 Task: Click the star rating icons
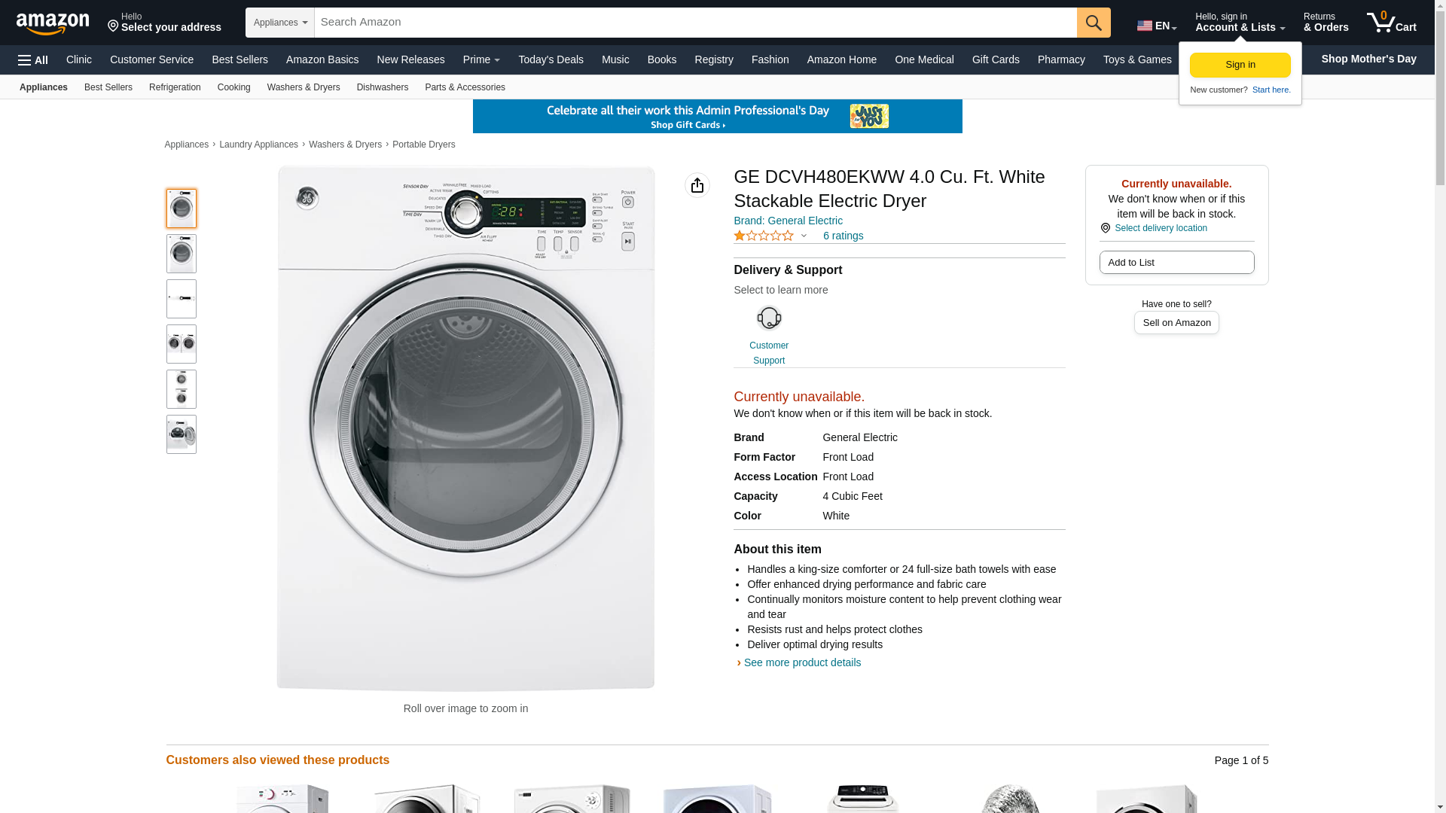tap(764, 236)
